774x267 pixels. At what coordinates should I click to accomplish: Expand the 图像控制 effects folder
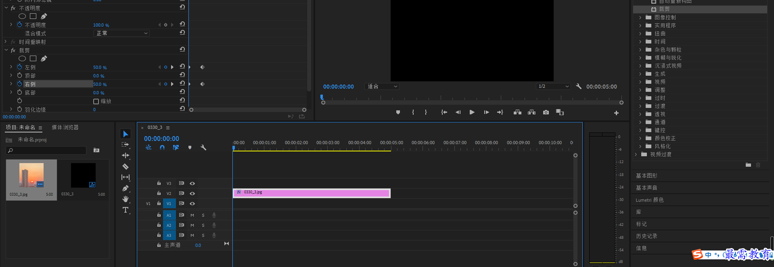pos(640,17)
